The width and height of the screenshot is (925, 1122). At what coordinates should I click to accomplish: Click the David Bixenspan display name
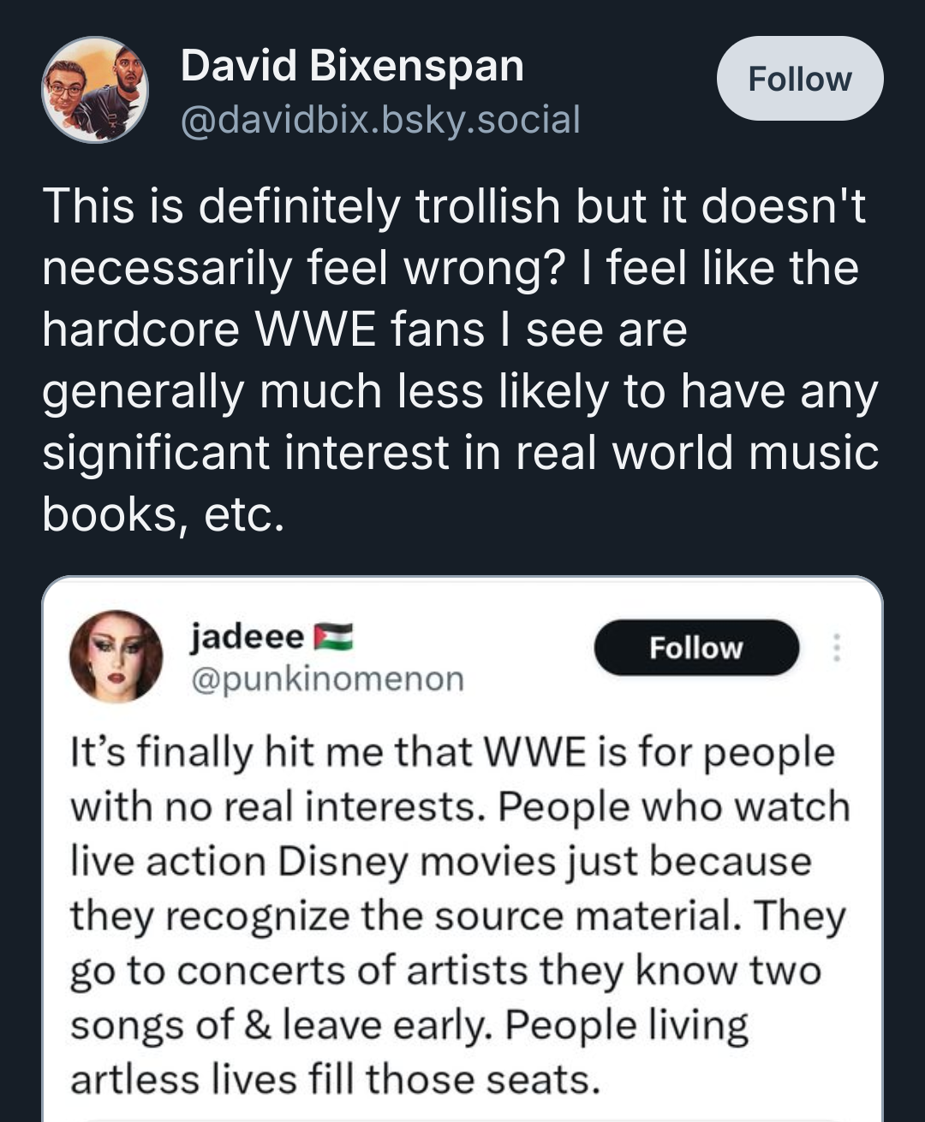point(352,66)
